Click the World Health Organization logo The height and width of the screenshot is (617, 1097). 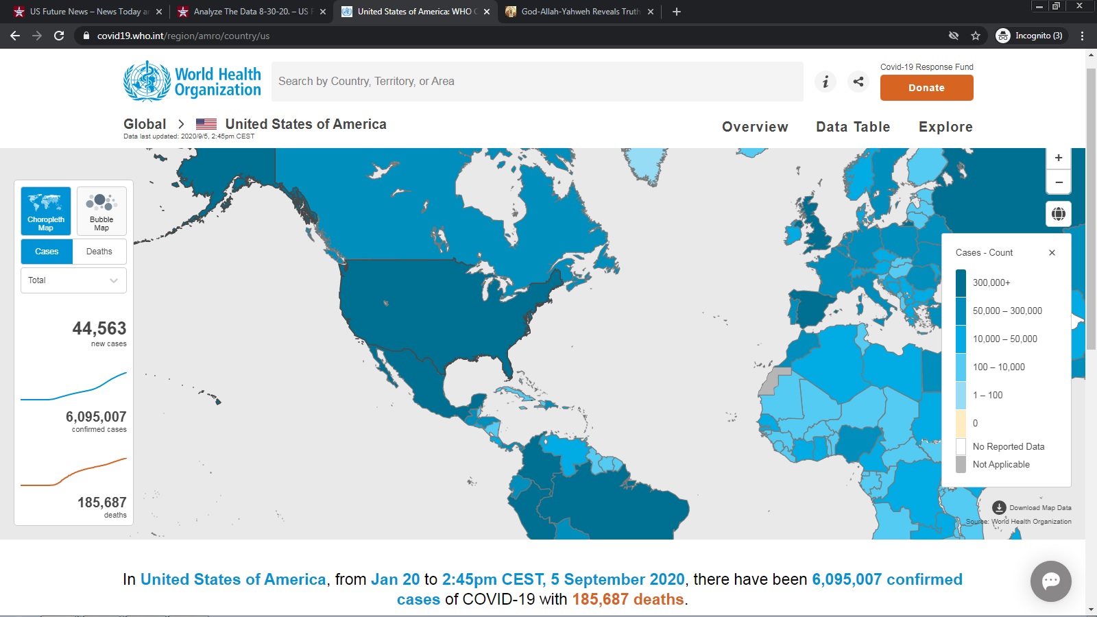coord(192,82)
